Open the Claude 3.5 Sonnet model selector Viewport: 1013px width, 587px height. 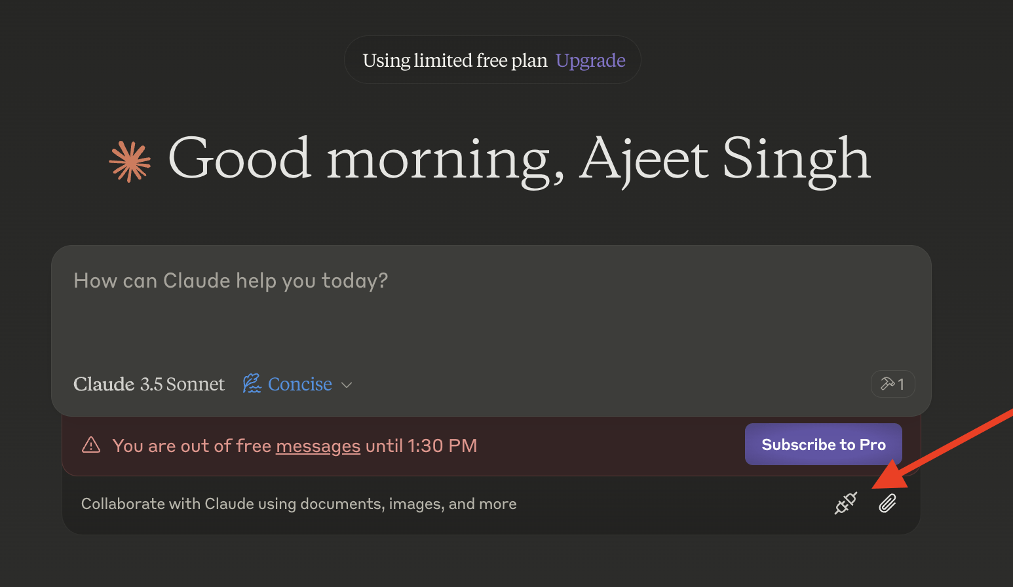149,384
